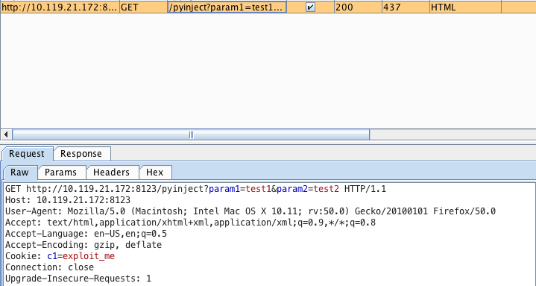Viewport: 536px width, 286px height.
Task: Click the GET method cell
Action: click(143, 7)
